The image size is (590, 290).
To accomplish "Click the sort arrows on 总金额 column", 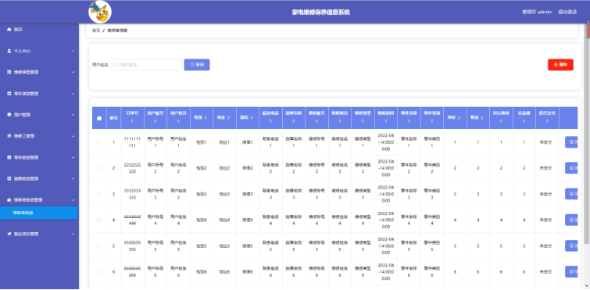I will (524, 121).
